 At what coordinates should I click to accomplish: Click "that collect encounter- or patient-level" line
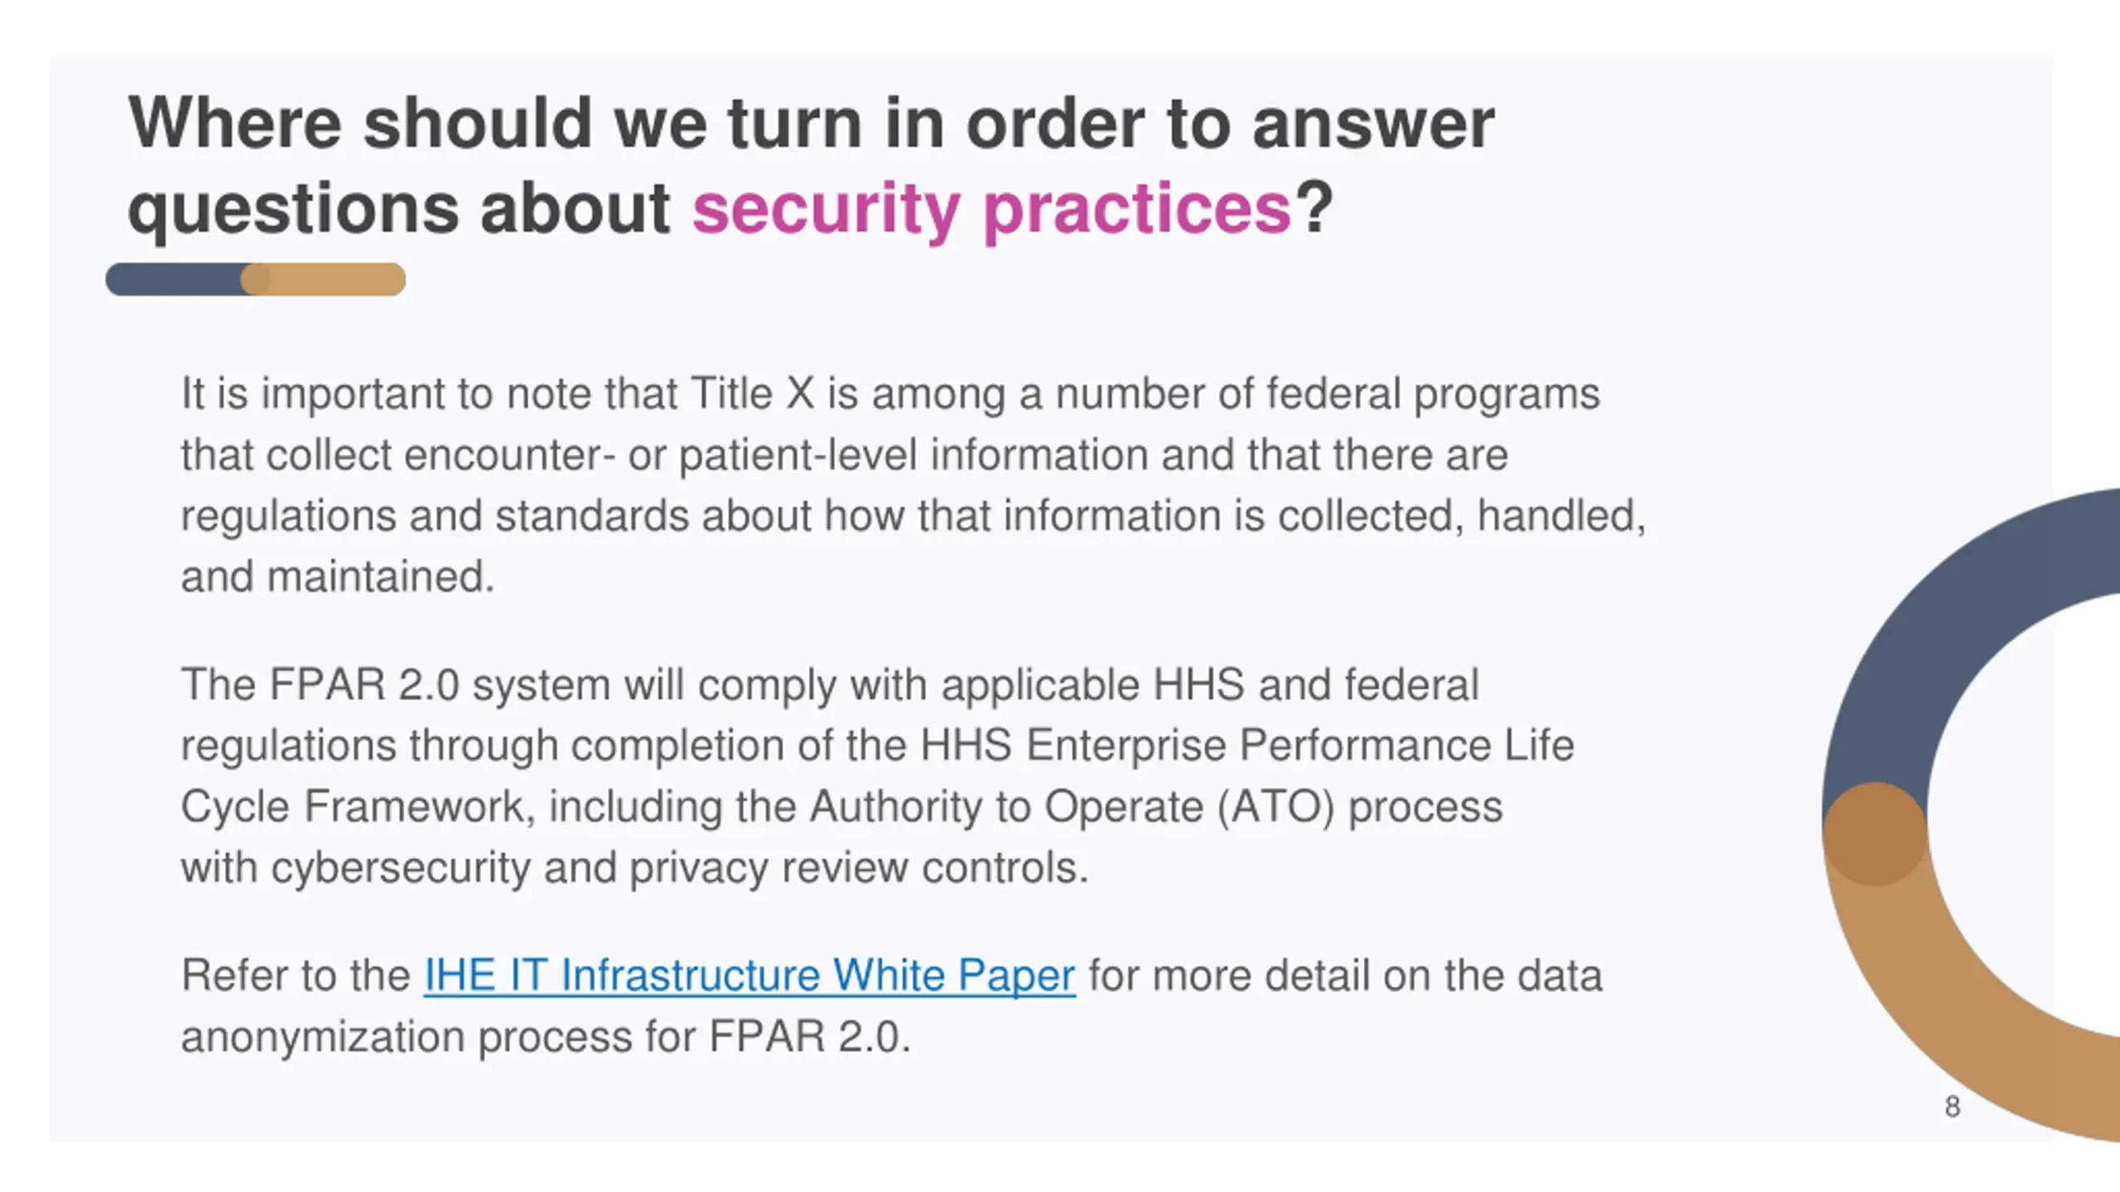click(549, 455)
